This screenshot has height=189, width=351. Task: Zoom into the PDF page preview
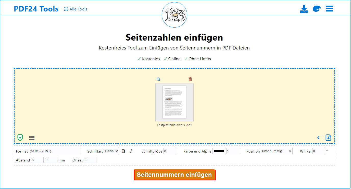pyautogui.click(x=158, y=79)
